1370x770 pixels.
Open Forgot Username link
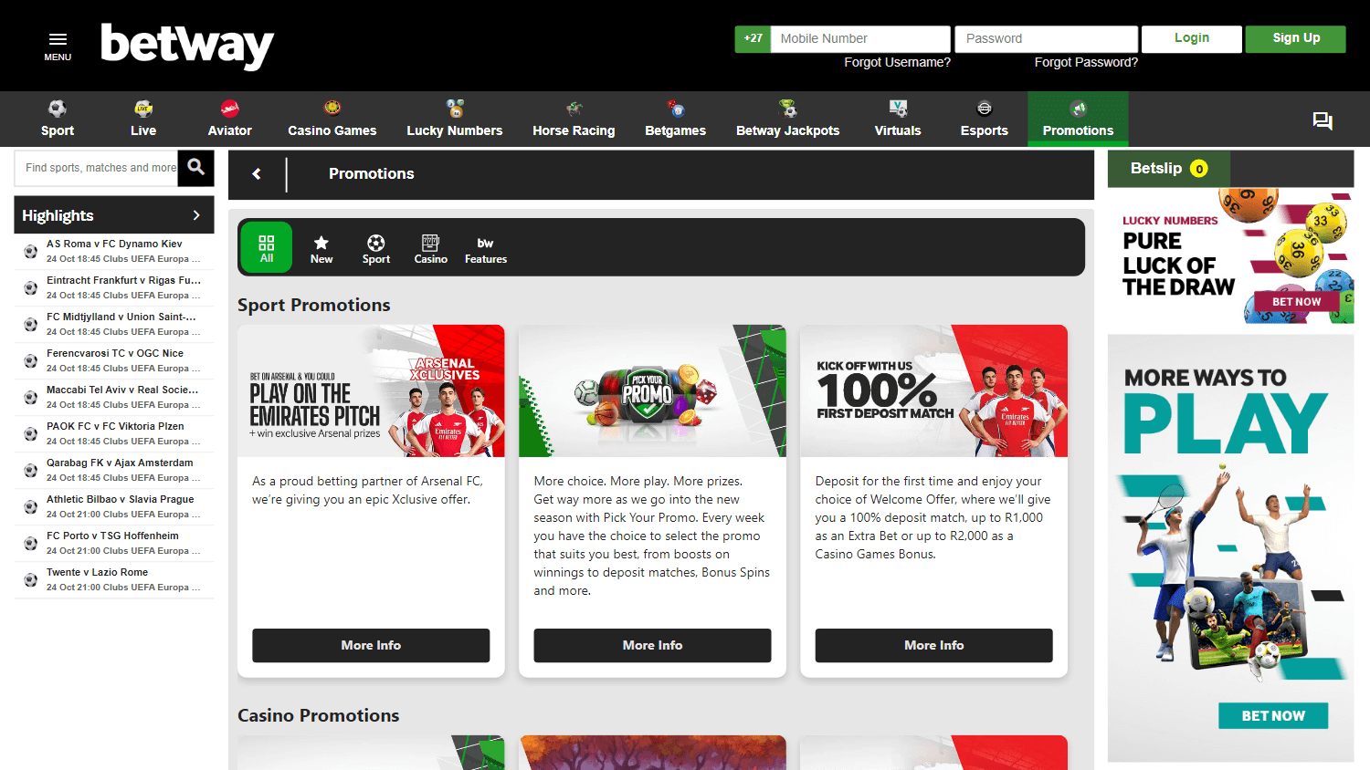897,62
